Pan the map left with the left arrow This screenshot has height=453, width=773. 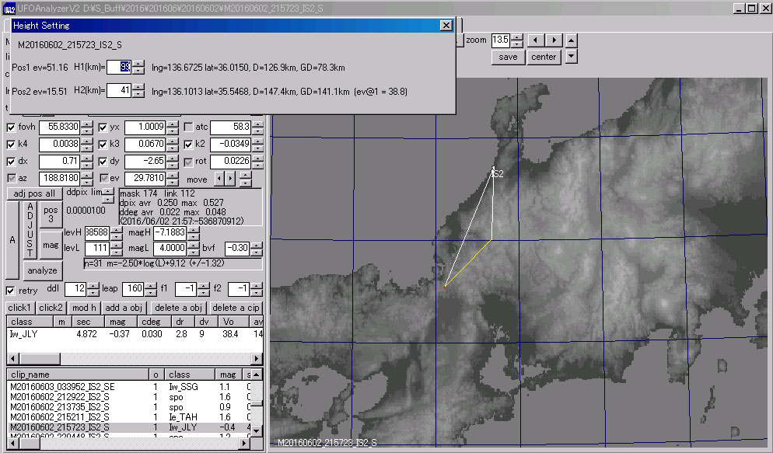pos(536,40)
